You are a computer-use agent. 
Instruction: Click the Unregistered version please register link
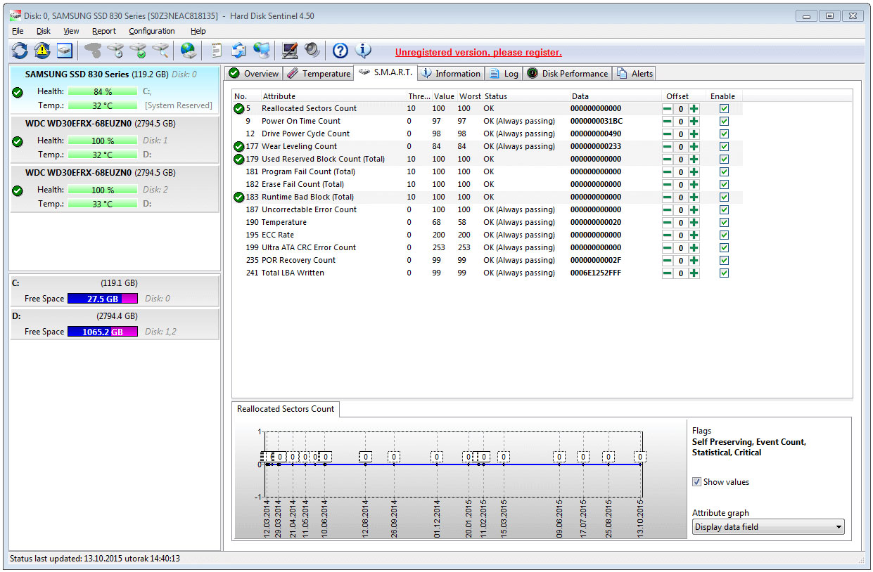(x=478, y=53)
